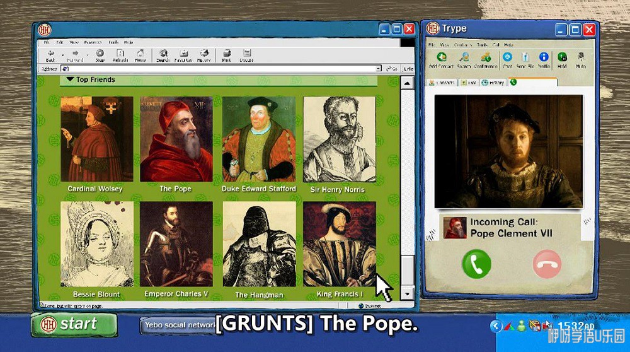Image resolution: width=630 pixels, height=352 pixels.
Task: Go Back in the browser toolbar
Action: [50, 56]
